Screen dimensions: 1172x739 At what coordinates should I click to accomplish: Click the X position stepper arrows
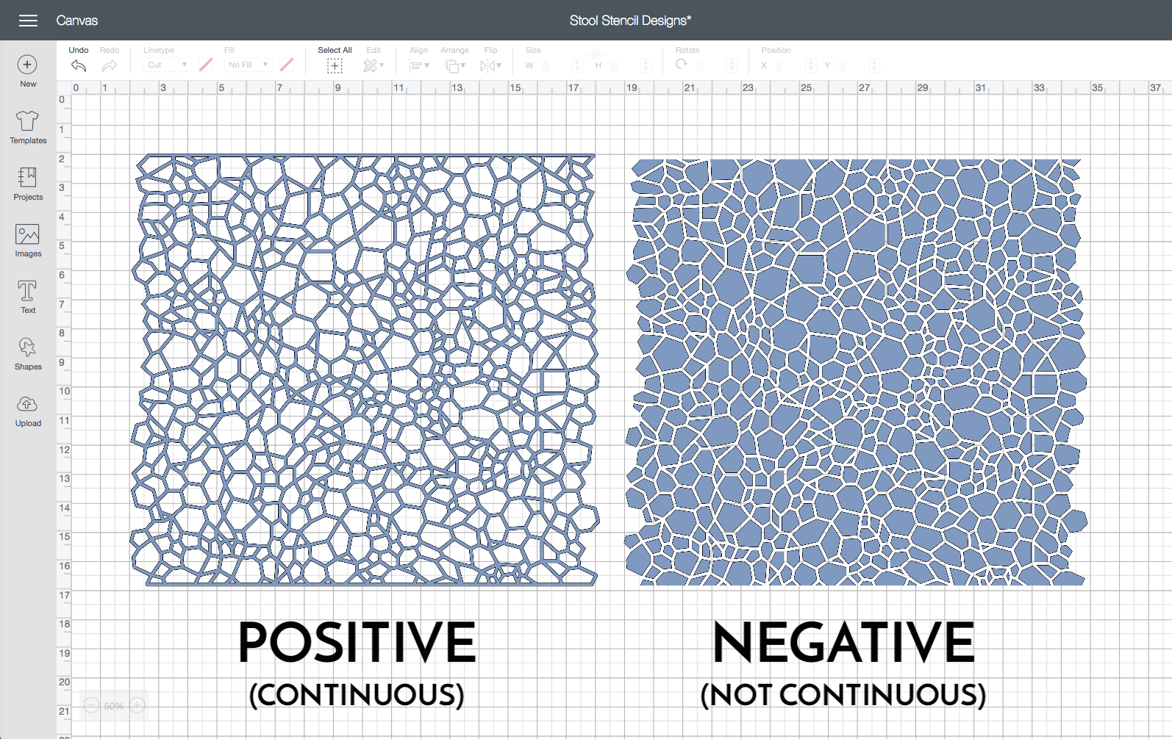pos(810,65)
